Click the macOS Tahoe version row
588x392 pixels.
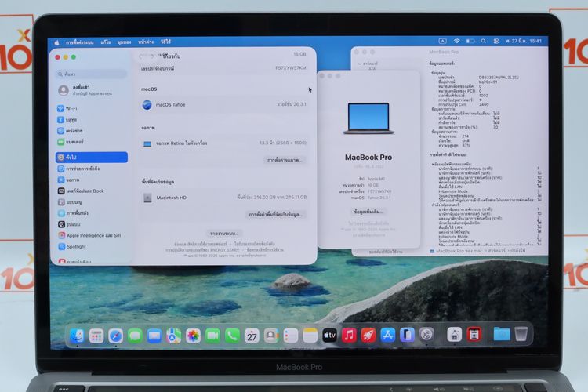224,104
